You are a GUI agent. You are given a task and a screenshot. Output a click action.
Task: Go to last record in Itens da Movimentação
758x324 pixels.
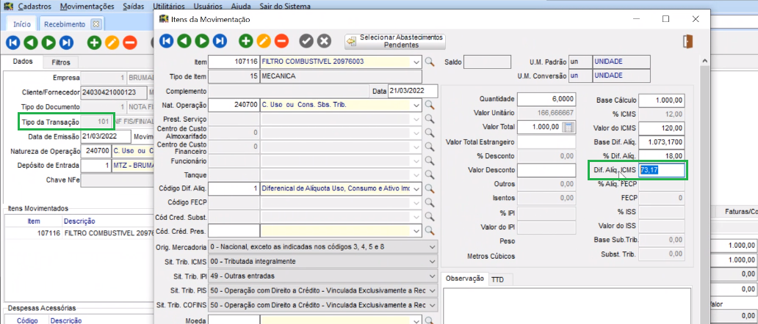click(220, 41)
